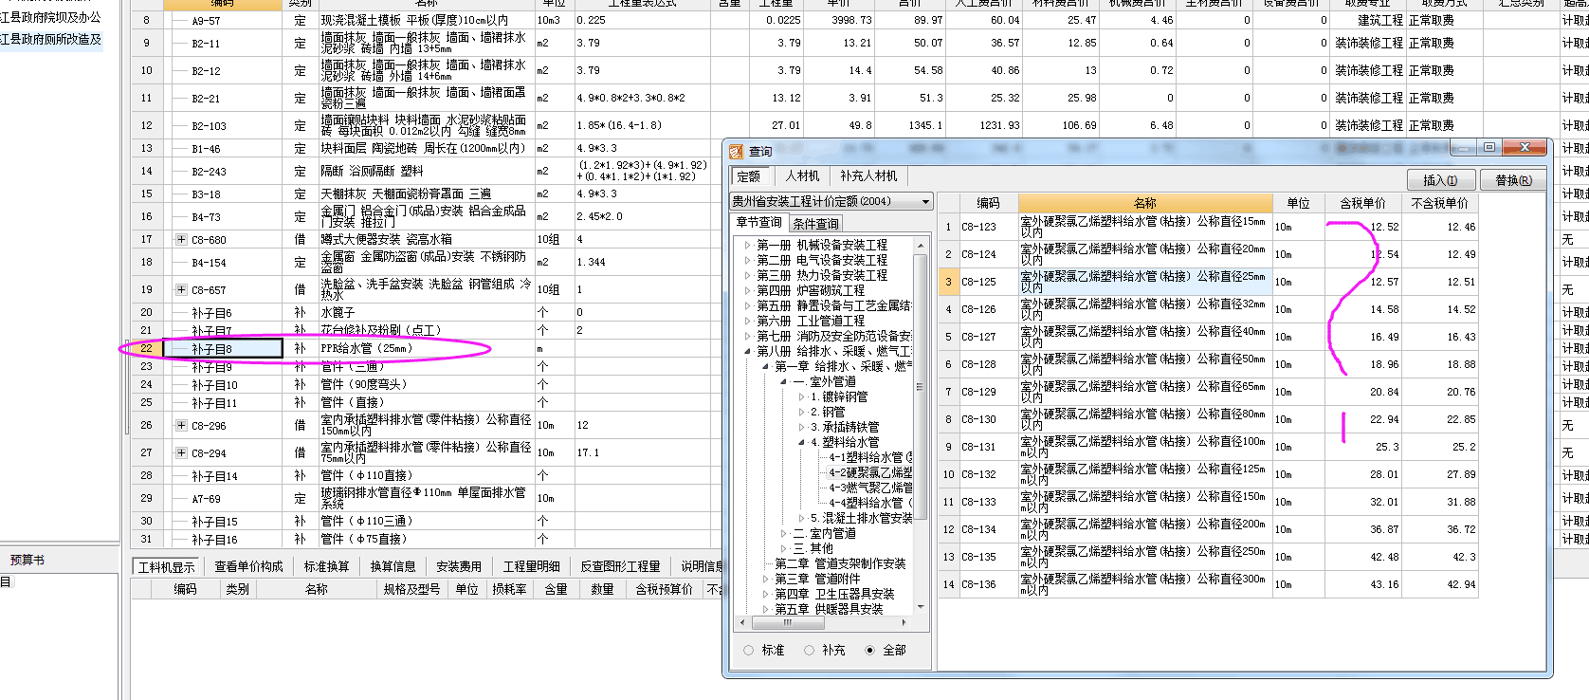Open the 预算书 sidebar tab
1589x700 pixels.
(x=27, y=561)
